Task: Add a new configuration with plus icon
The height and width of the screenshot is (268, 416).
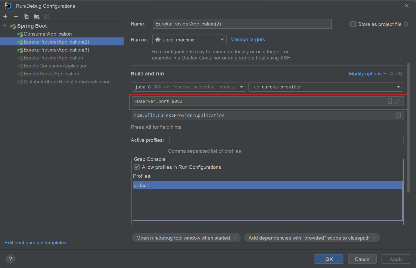Action: pos(5,16)
